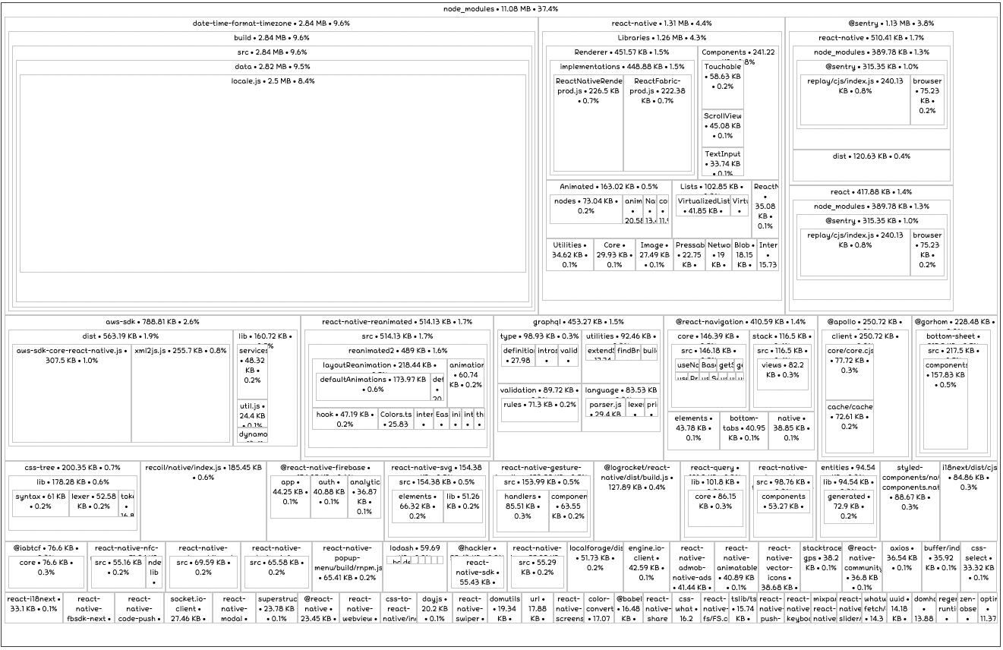Screen dimensions: 1003x650
Task: Select the dayjs 20.2 KB cell
Action: coord(434,607)
